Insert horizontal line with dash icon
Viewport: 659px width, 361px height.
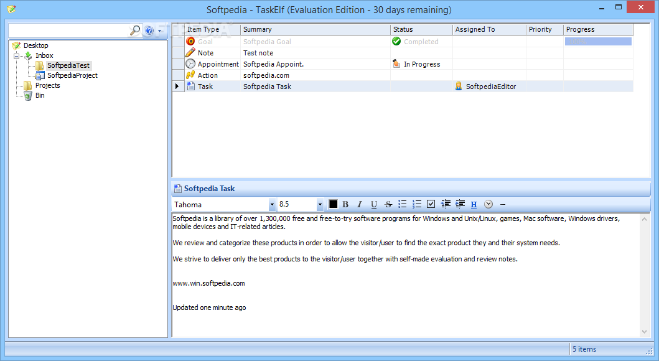point(503,204)
